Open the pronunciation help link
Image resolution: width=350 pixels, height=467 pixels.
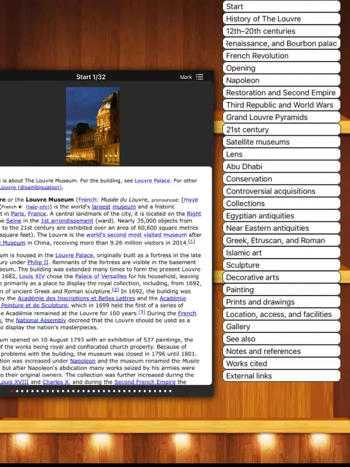[33, 207]
